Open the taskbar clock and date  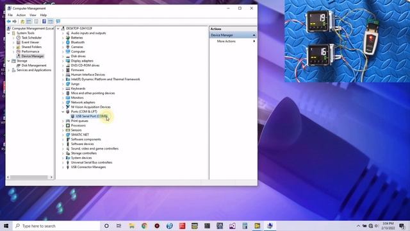[388, 226]
